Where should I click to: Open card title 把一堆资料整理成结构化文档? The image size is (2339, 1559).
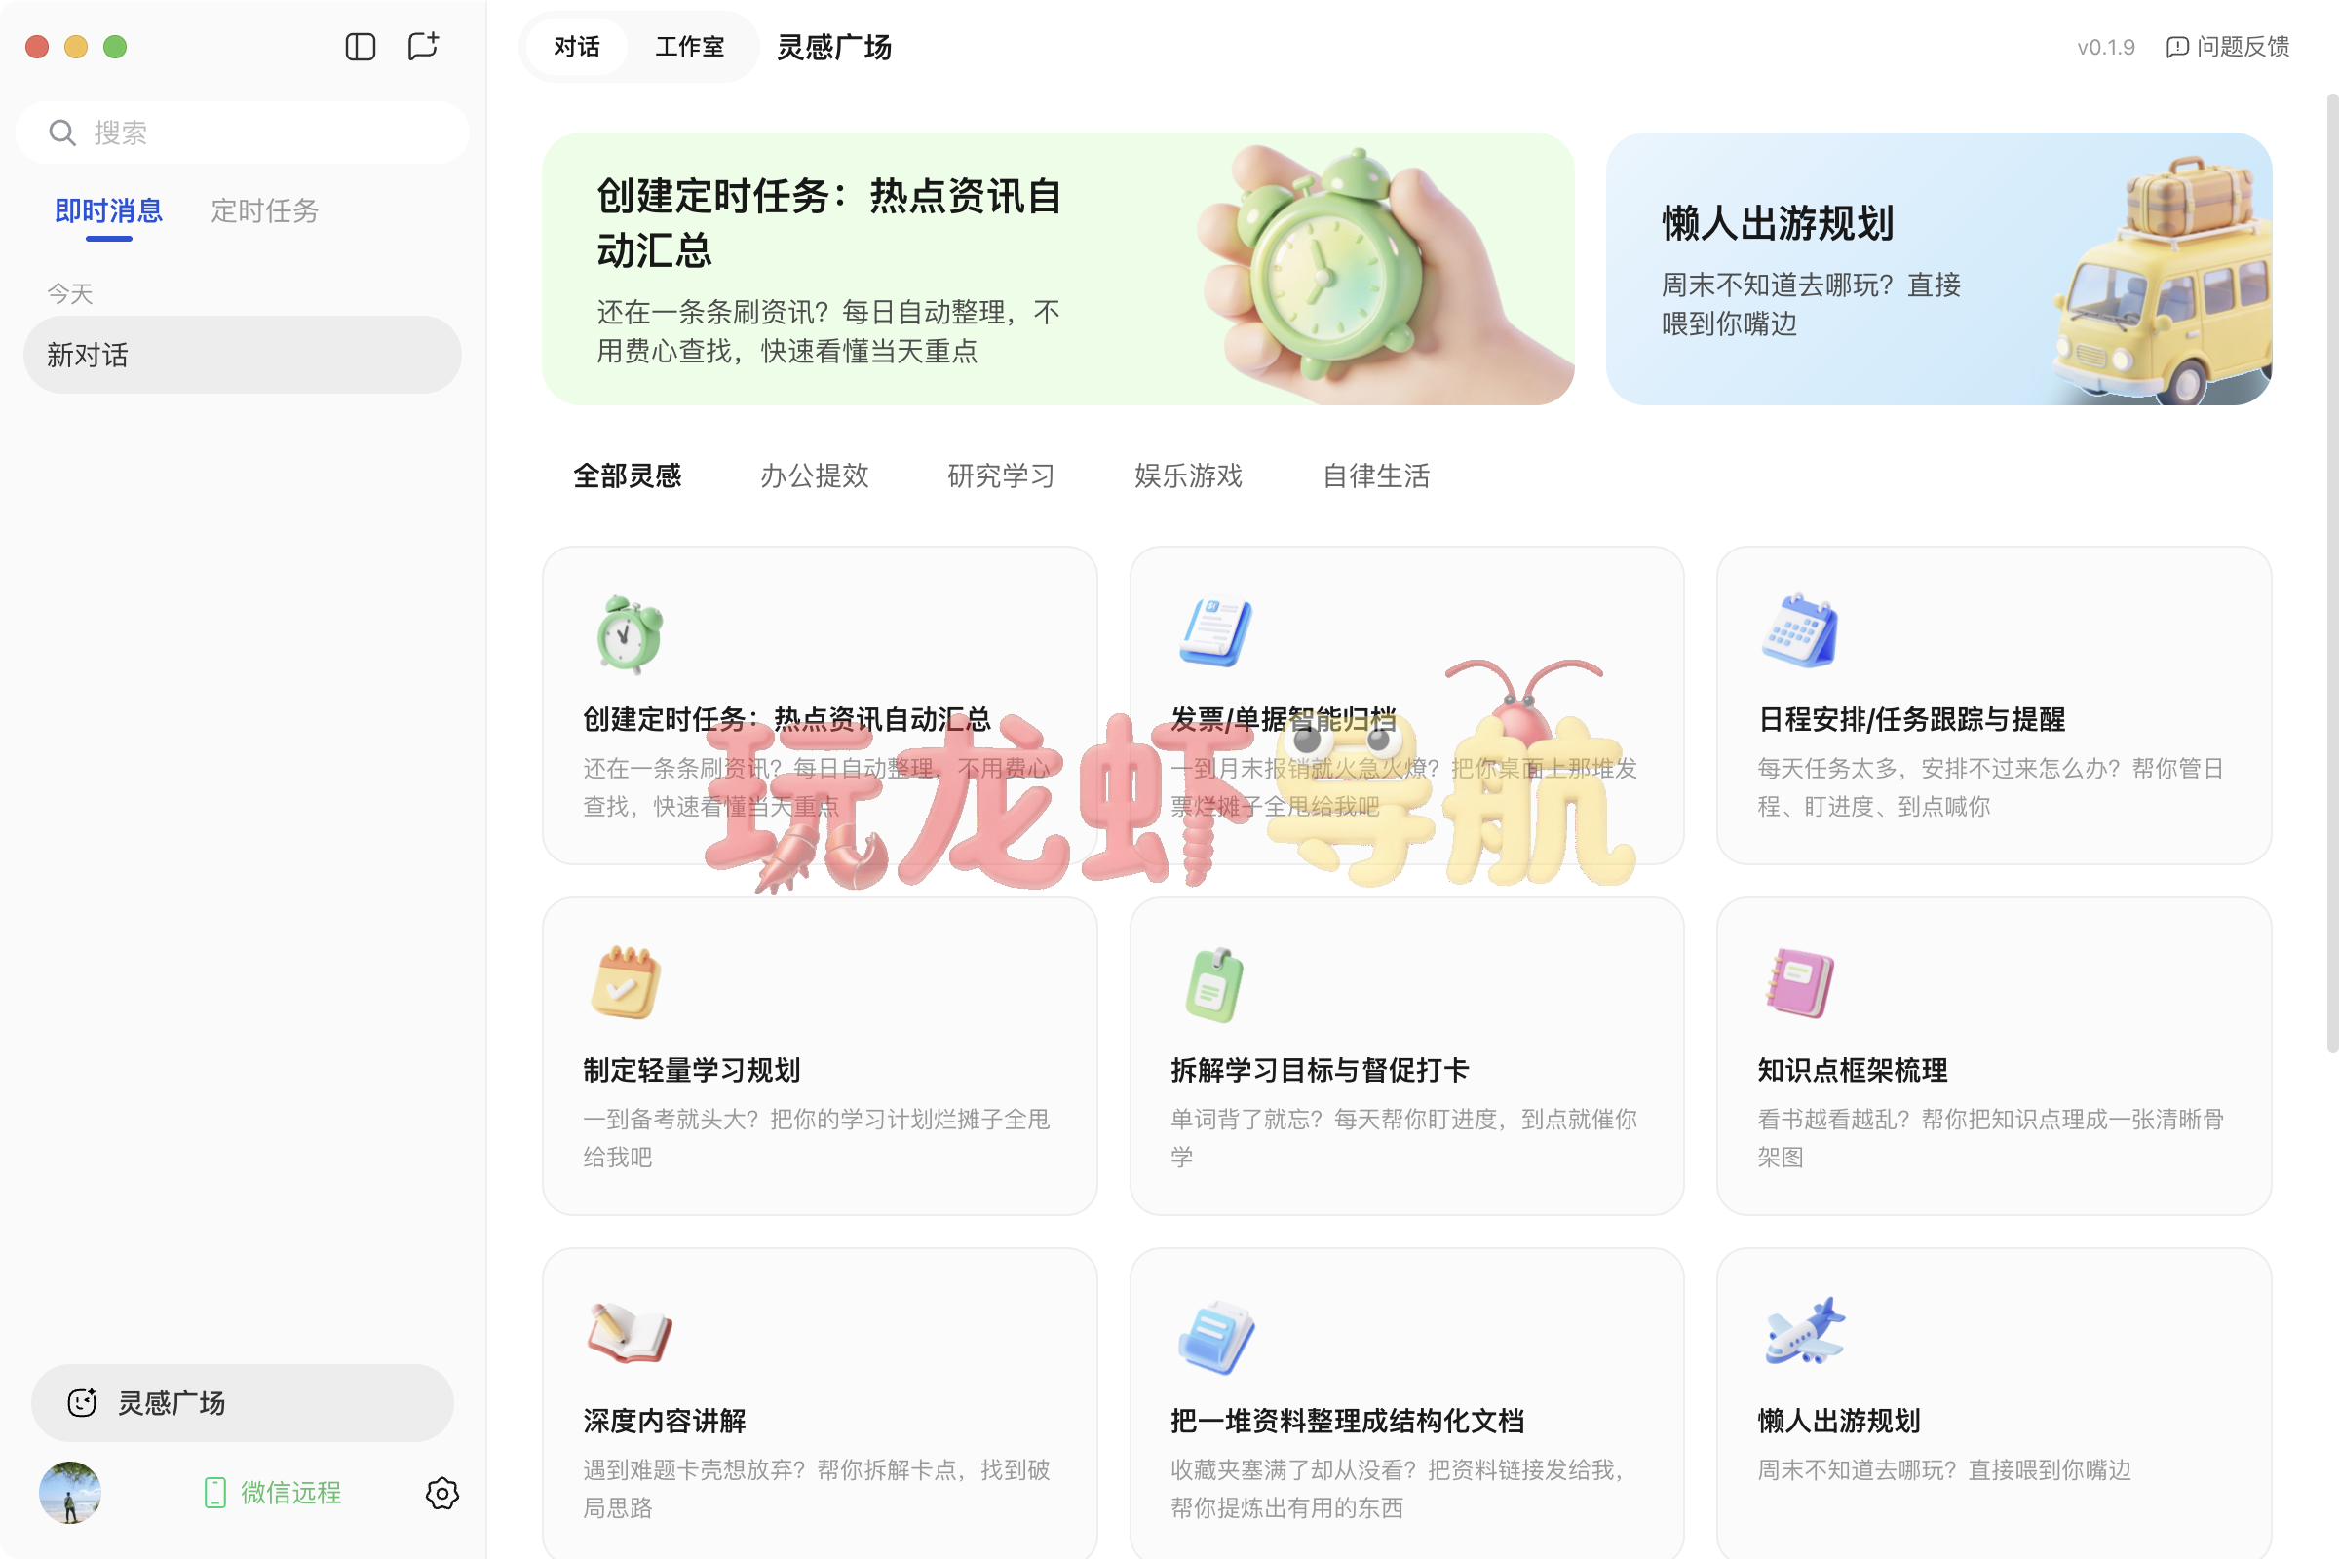coord(1348,1421)
